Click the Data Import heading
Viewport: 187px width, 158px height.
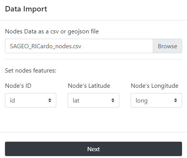(x=26, y=9)
